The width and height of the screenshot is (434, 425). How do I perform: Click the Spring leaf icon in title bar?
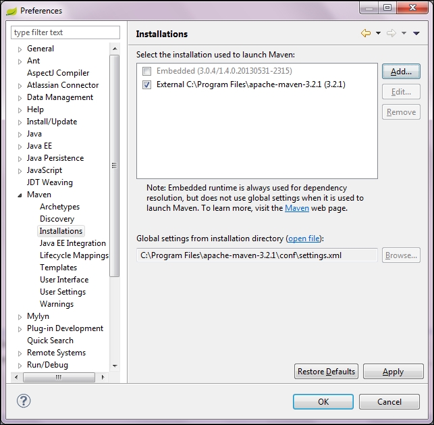11,11
